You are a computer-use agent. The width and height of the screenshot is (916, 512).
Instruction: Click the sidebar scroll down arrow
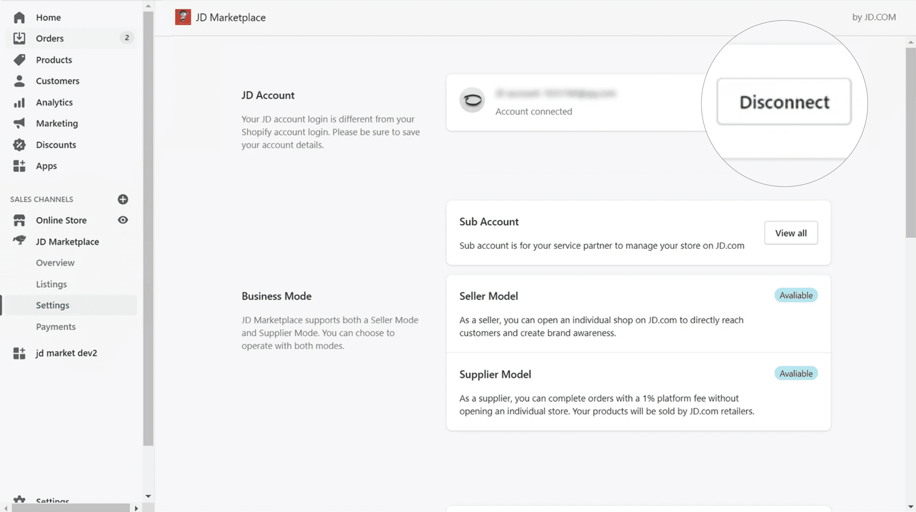pos(148,496)
